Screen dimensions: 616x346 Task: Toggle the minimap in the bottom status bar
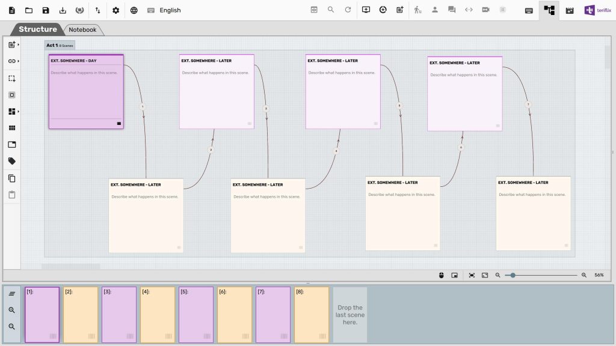coord(454,275)
